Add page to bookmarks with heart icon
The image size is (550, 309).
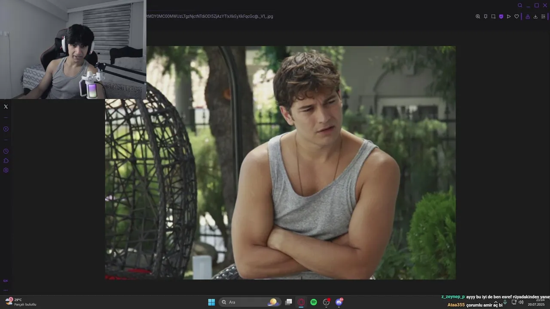(x=516, y=17)
